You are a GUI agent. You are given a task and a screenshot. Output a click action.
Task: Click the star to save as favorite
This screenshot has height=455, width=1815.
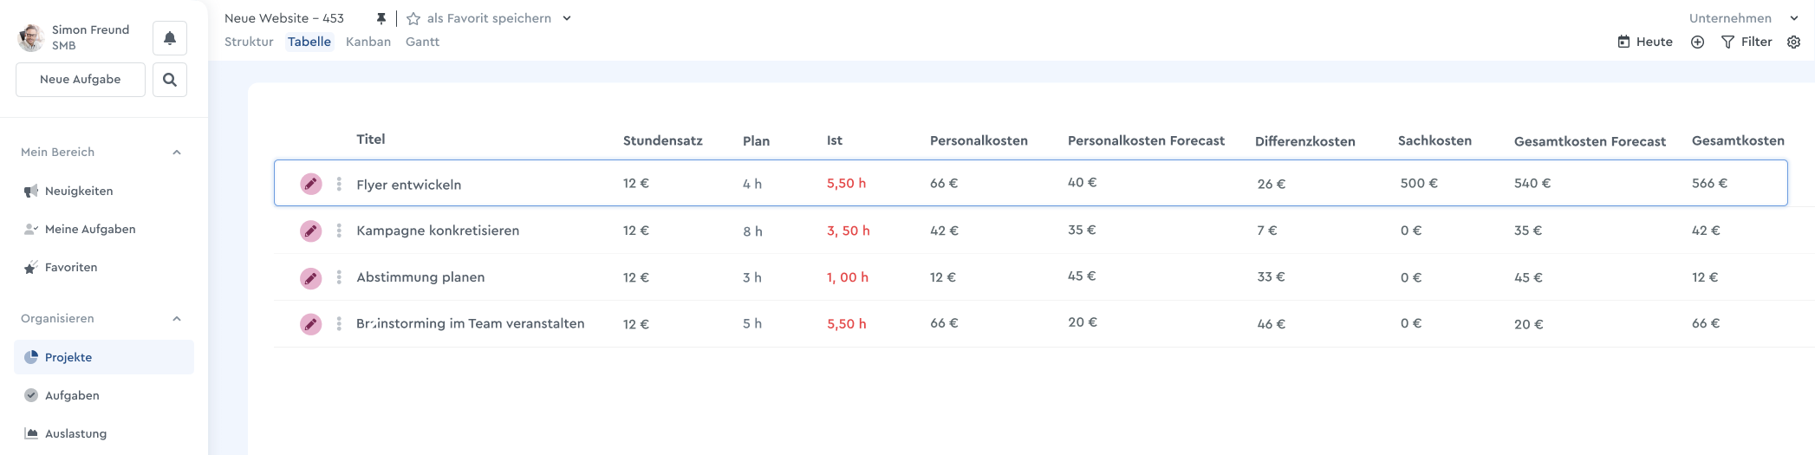point(413,18)
